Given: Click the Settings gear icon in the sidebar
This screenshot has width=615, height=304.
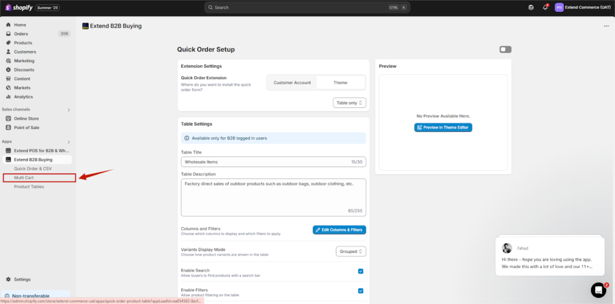Looking at the screenshot, I should (8, 279).
